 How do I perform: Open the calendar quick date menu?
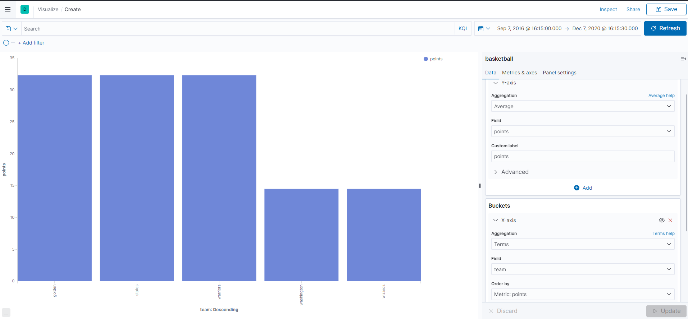pyautogui.click(x=484, y=29)
